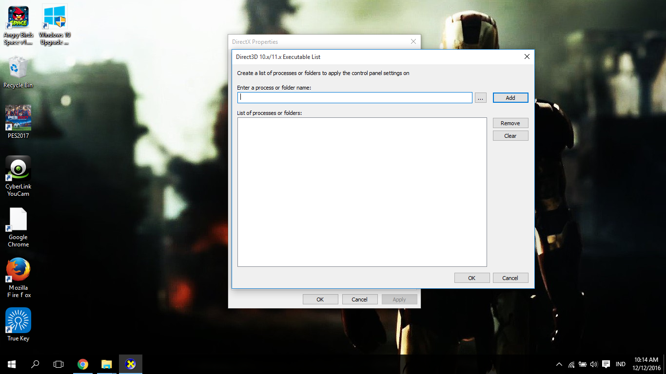Open the volume speaker icon
This screenshot has height=374, width=666.
coord(594,364)
